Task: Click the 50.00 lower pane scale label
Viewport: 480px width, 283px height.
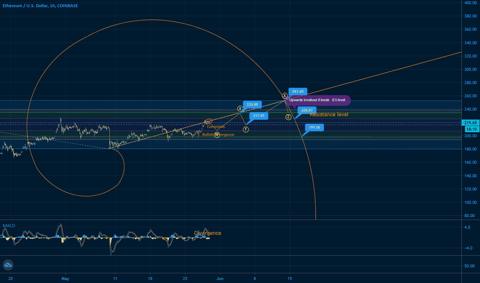Action: tap(470, 266)
